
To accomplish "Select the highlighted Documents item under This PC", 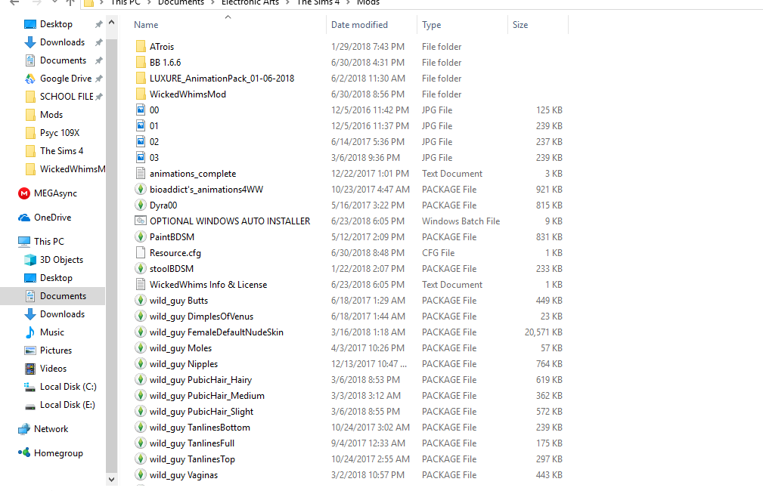I will (x=52, y=296).
